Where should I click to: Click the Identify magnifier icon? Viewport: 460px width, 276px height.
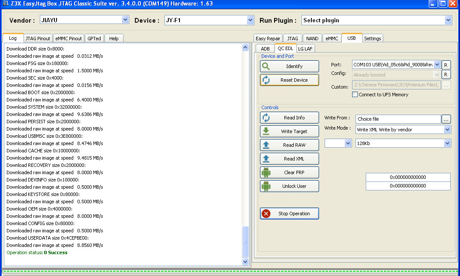point(266,66)
